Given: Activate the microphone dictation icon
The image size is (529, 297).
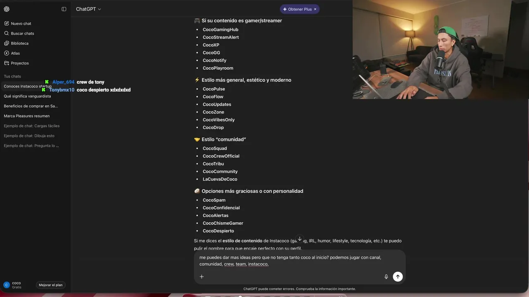Looking at the screenshot, I should coord(386,277).
